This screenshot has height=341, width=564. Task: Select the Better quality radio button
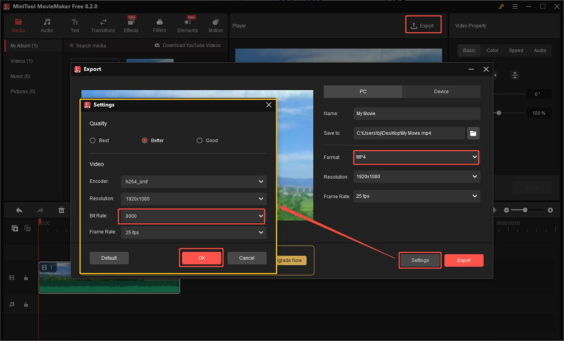coord(145,140)
